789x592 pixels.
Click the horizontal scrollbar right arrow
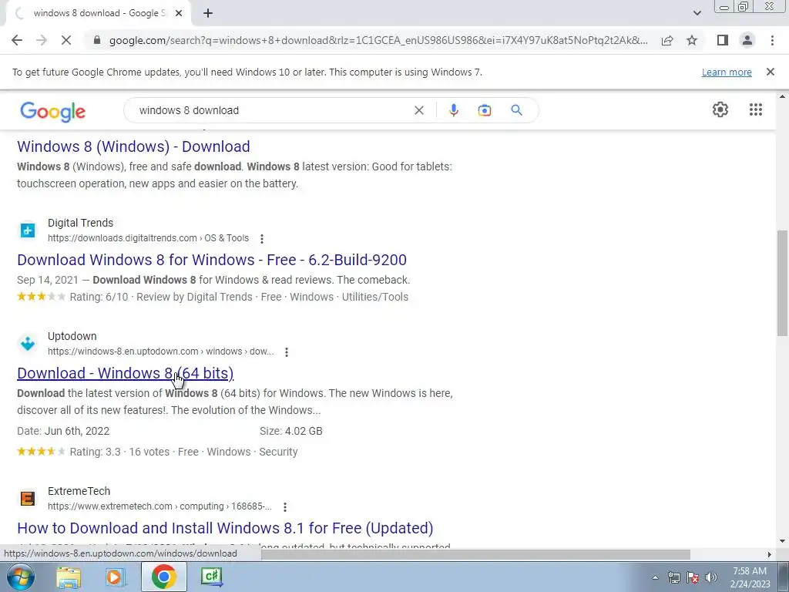[x=769, y=554]
